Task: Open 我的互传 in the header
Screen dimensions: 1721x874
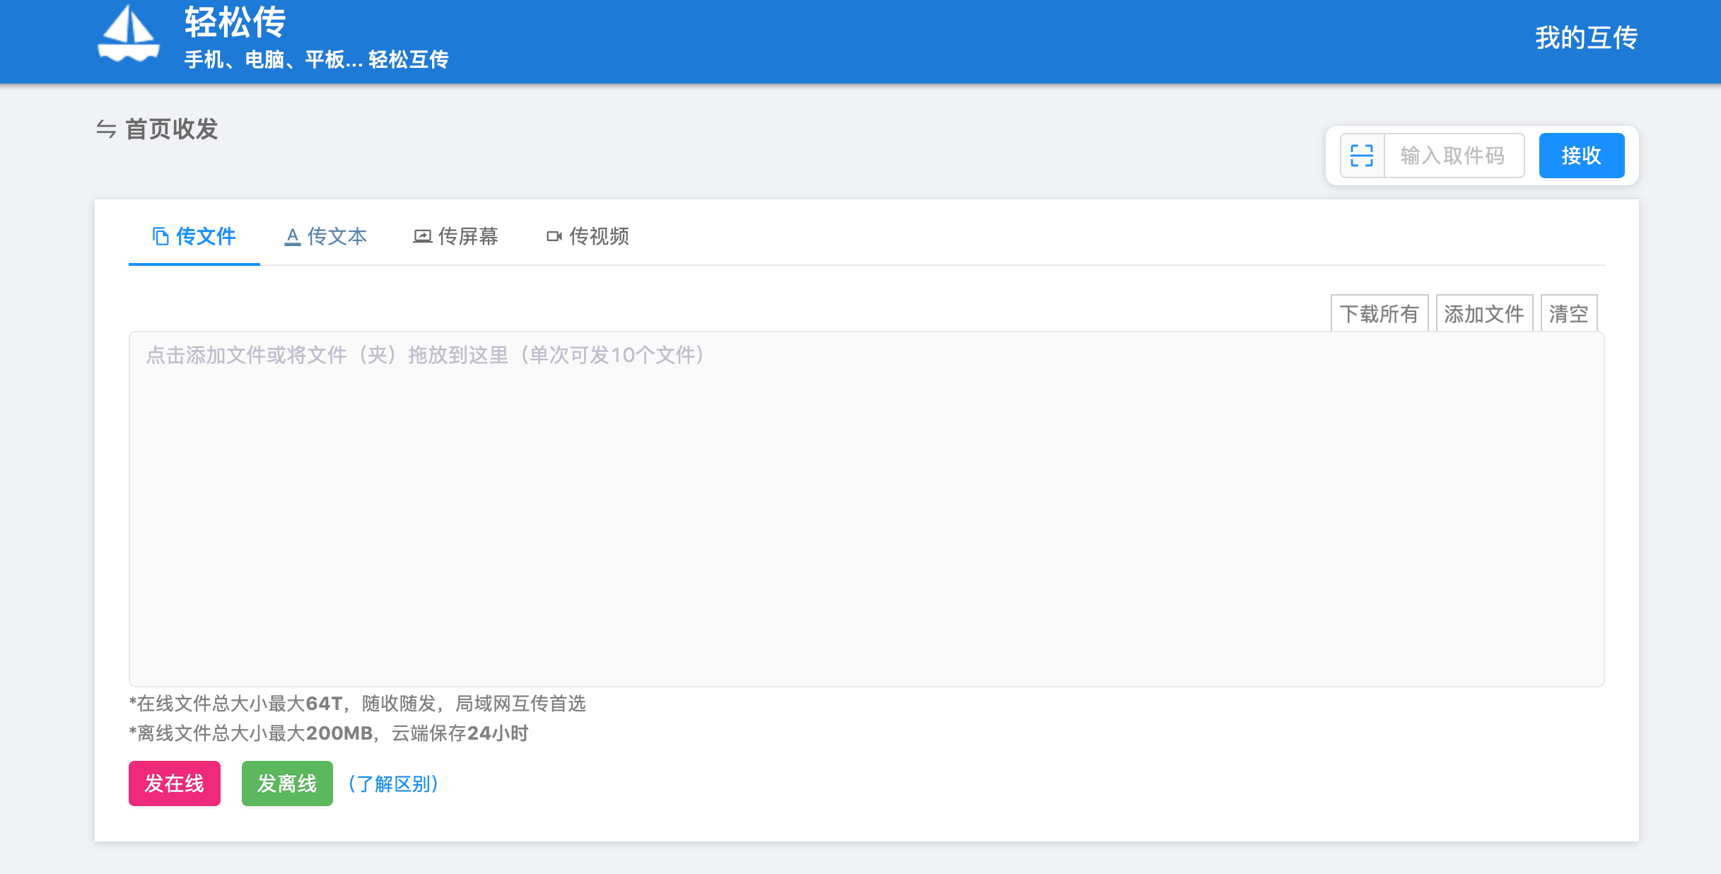Action: [x=1586, y=37]
